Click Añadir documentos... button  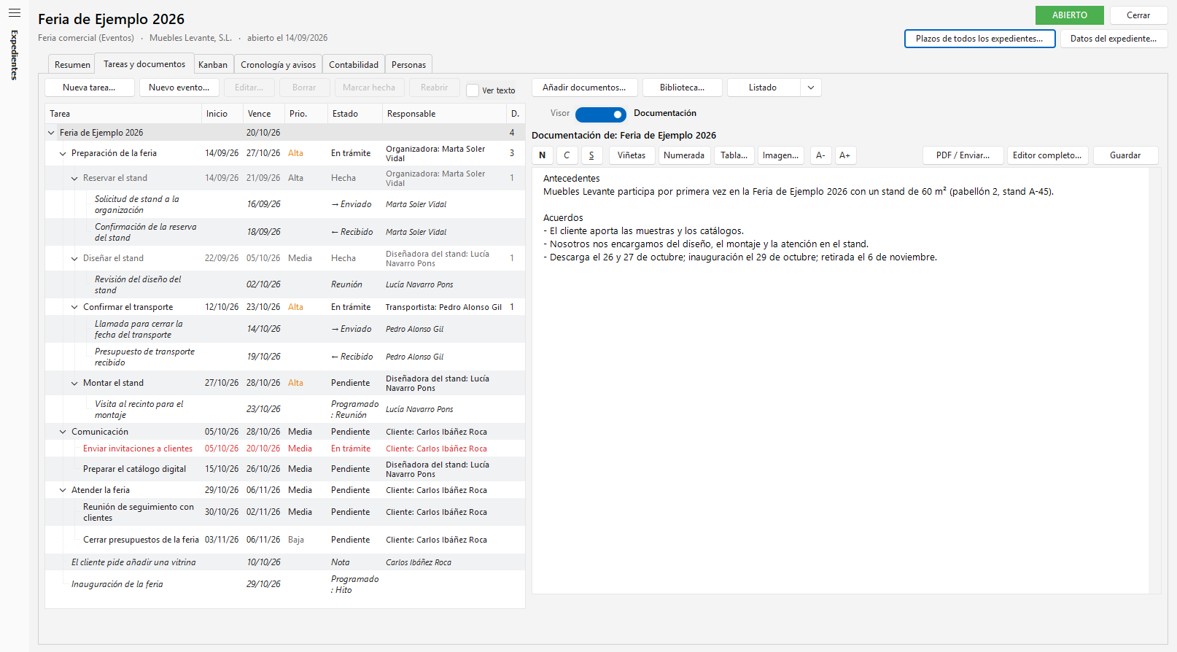(x=585, y=88)
